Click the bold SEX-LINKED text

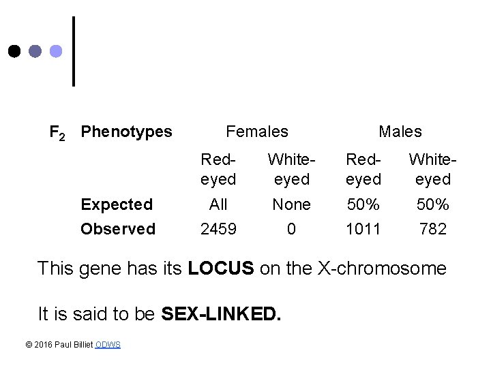point(221,314)
